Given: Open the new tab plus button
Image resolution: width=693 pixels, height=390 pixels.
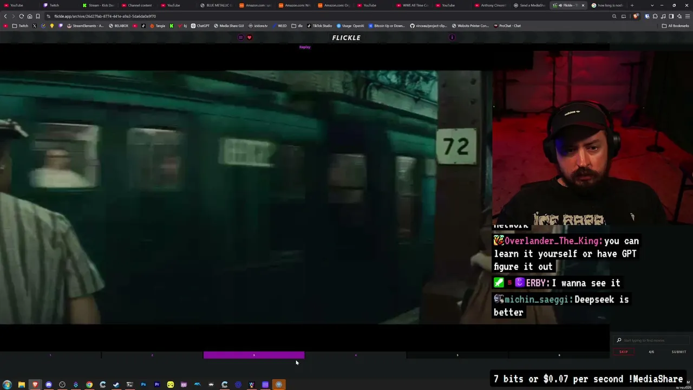Looking at the screenshot, I should coord(632,5).
